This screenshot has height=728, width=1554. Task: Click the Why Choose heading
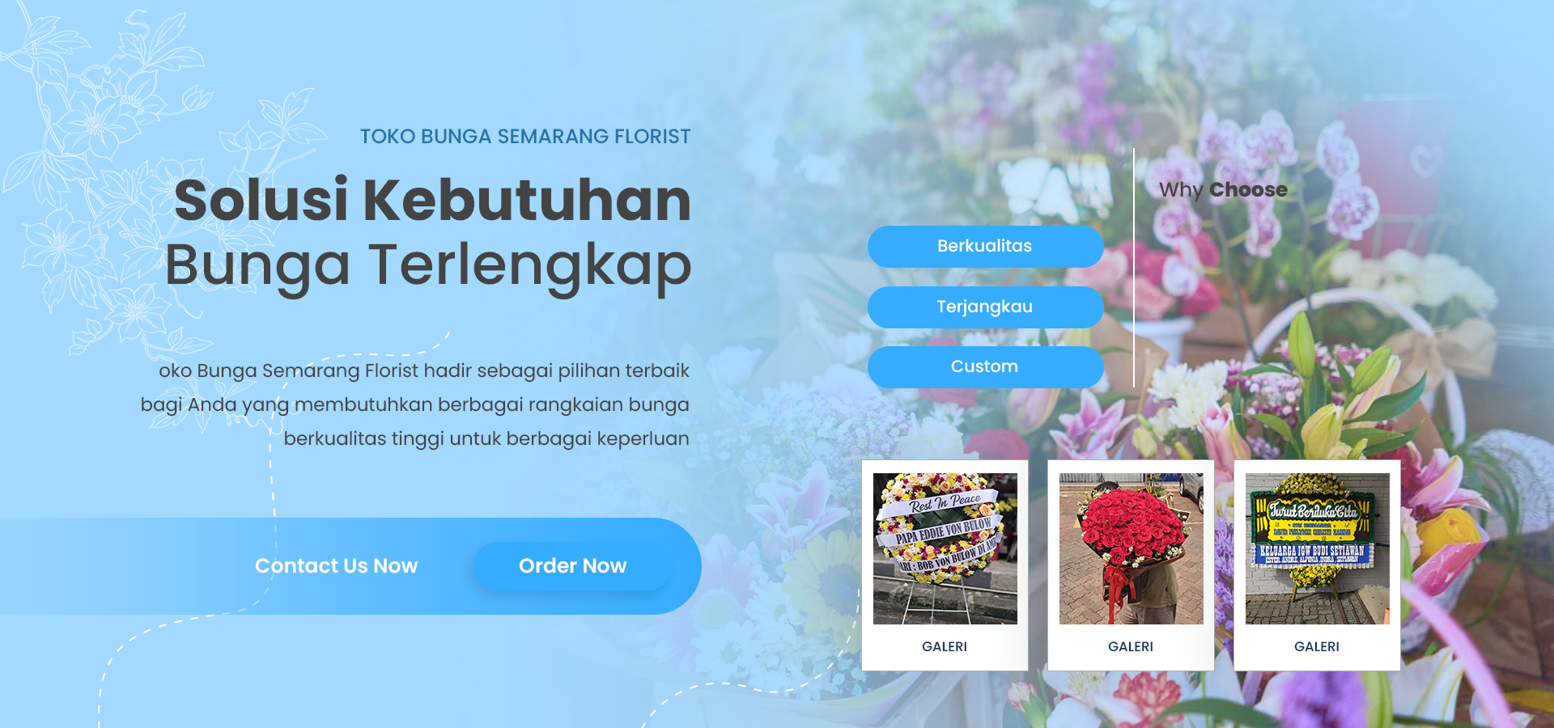pyautogui.click(x=1223, y=190)
